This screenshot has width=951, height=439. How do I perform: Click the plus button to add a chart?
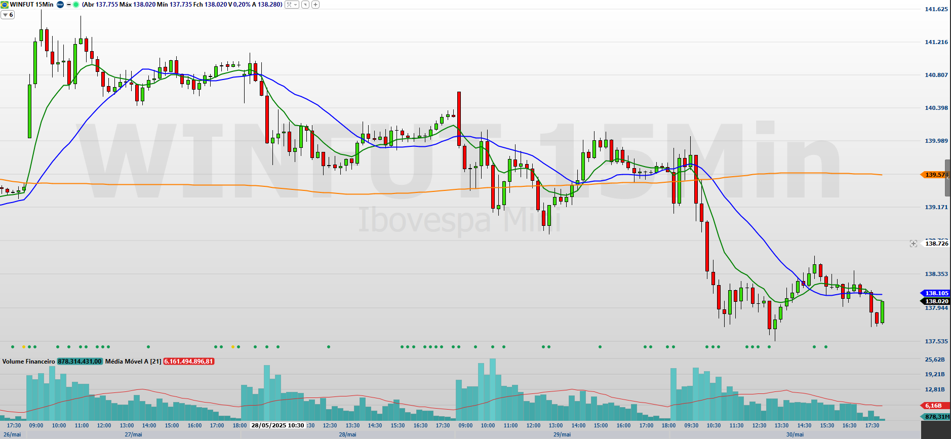pyautogui.click(x=315, y=5)
